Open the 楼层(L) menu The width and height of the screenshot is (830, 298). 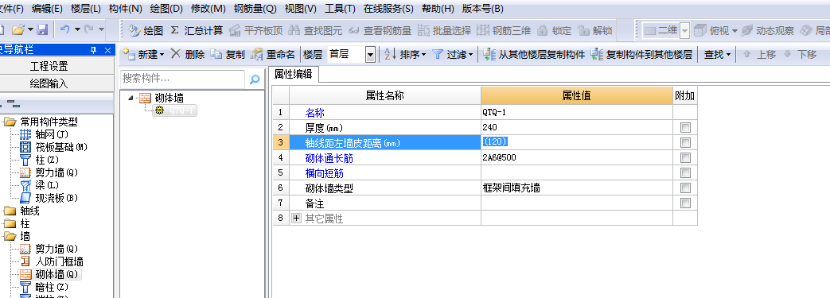(x=85, y=9)
